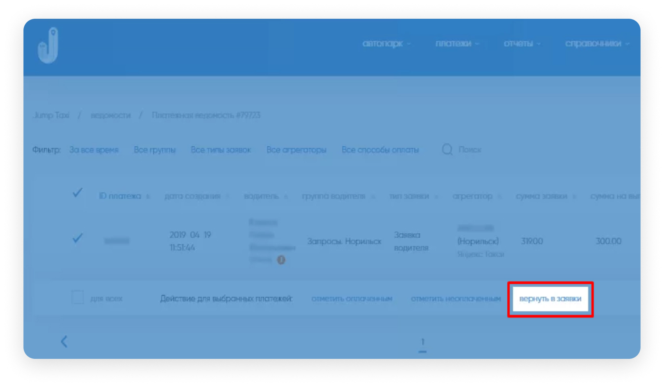
Task: Open the платежи menu
Action: [457, 43]
